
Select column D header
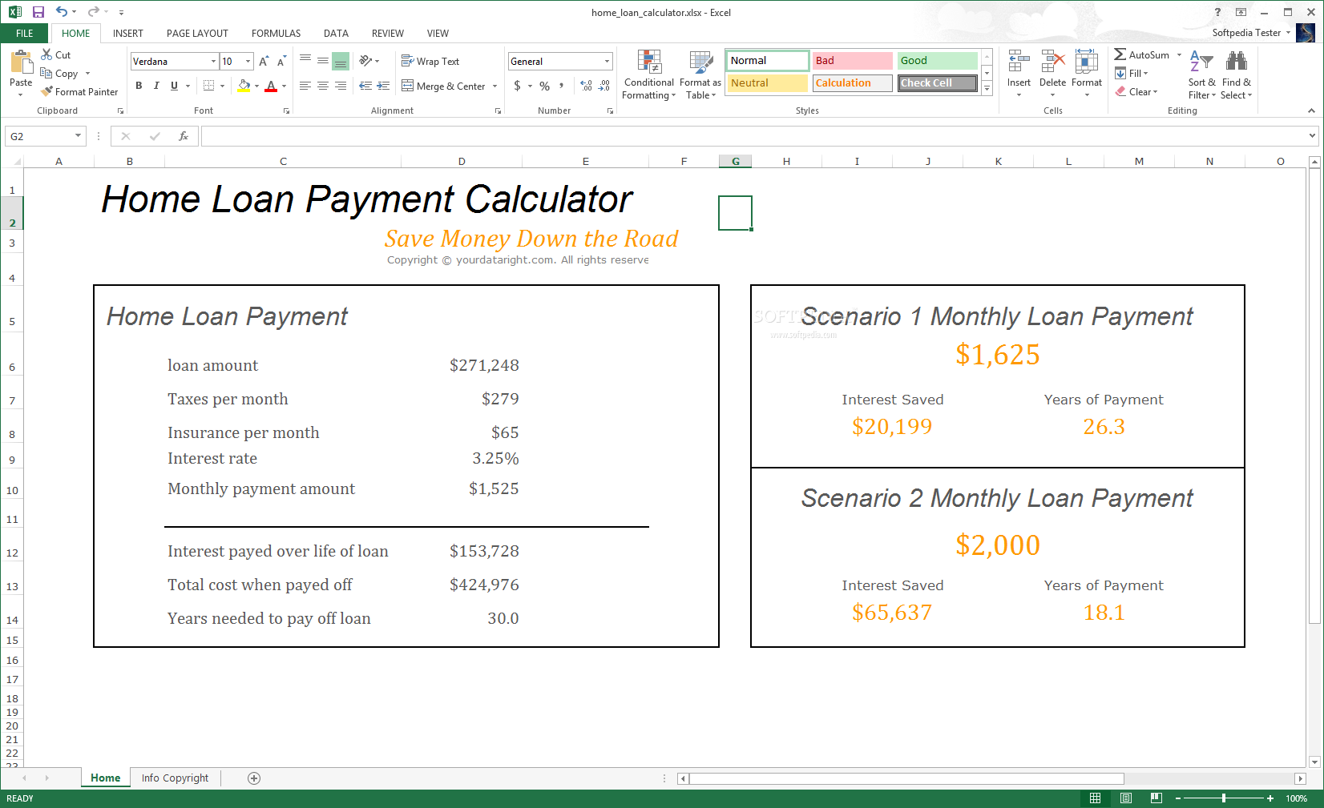462,161
